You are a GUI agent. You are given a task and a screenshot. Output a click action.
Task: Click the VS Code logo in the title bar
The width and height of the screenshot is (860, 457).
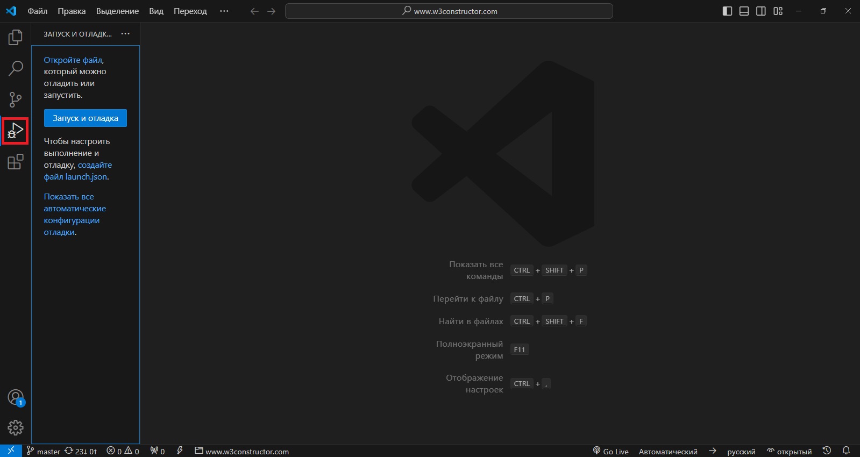[11, 11]
